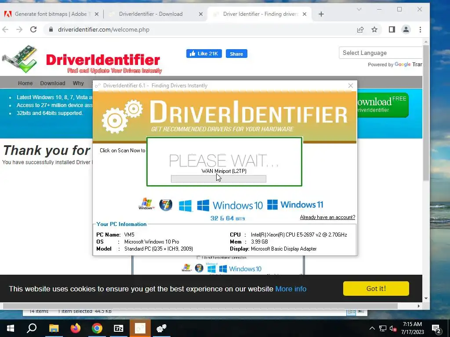Click the Windows XP logo in the dialog

tap(146, 204)
